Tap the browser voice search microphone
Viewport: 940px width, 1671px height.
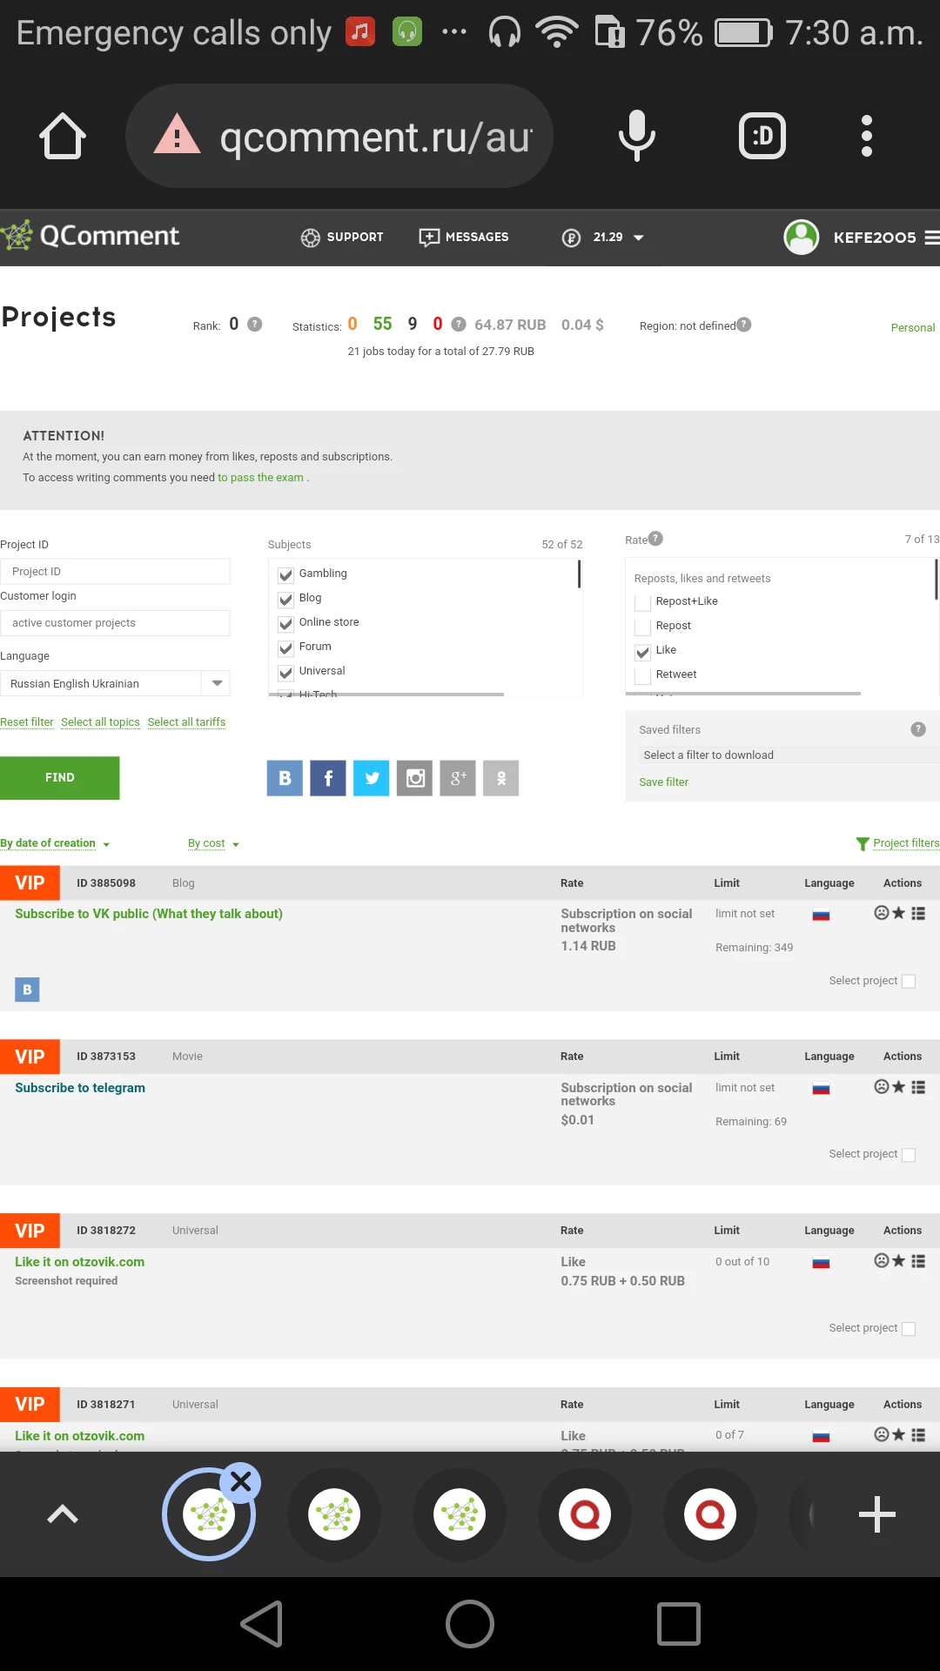click(x=637, y=136)
